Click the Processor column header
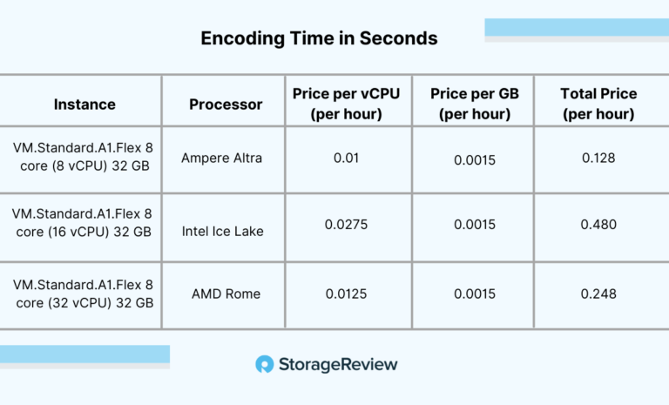The width and height of the screenshot is (669, 405). [226, 105]
